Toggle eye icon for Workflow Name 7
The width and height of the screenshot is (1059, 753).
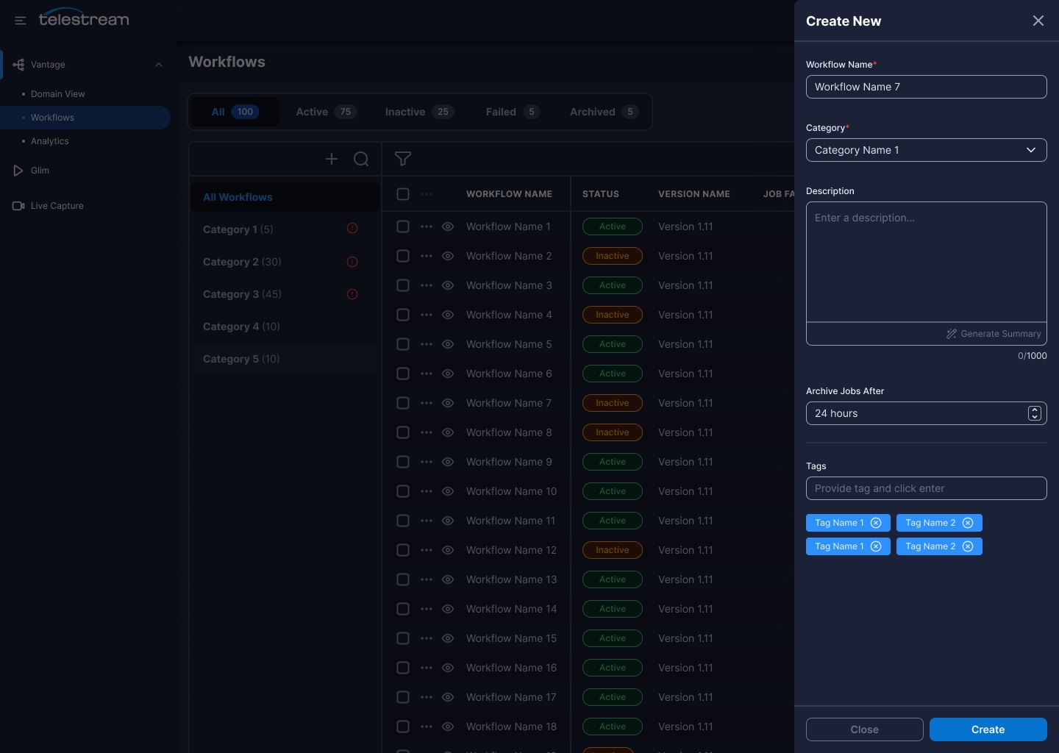pos(448,403)
